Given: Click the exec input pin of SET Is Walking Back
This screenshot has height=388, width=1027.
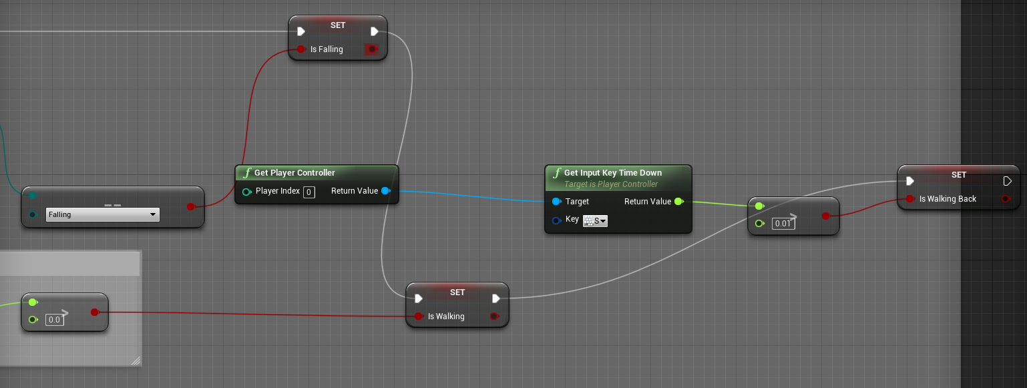Looking at the screenshot, I should point(909,180).
